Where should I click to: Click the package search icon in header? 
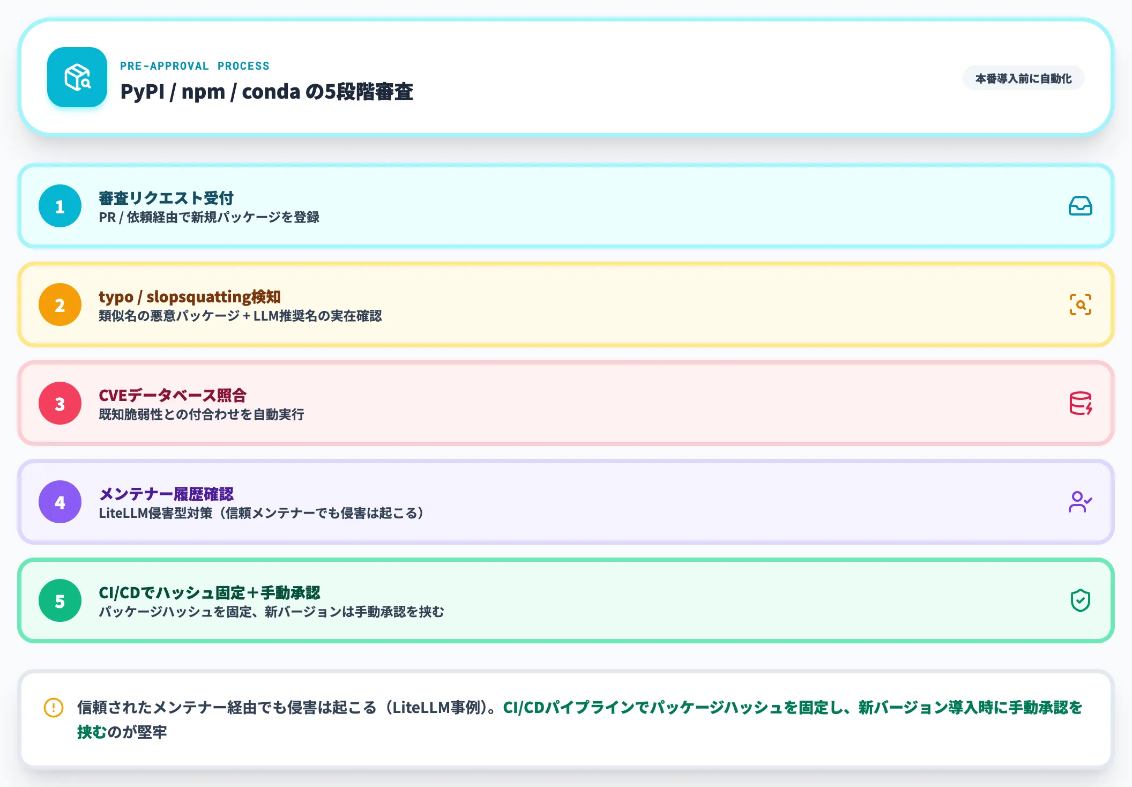coord(77,77)
